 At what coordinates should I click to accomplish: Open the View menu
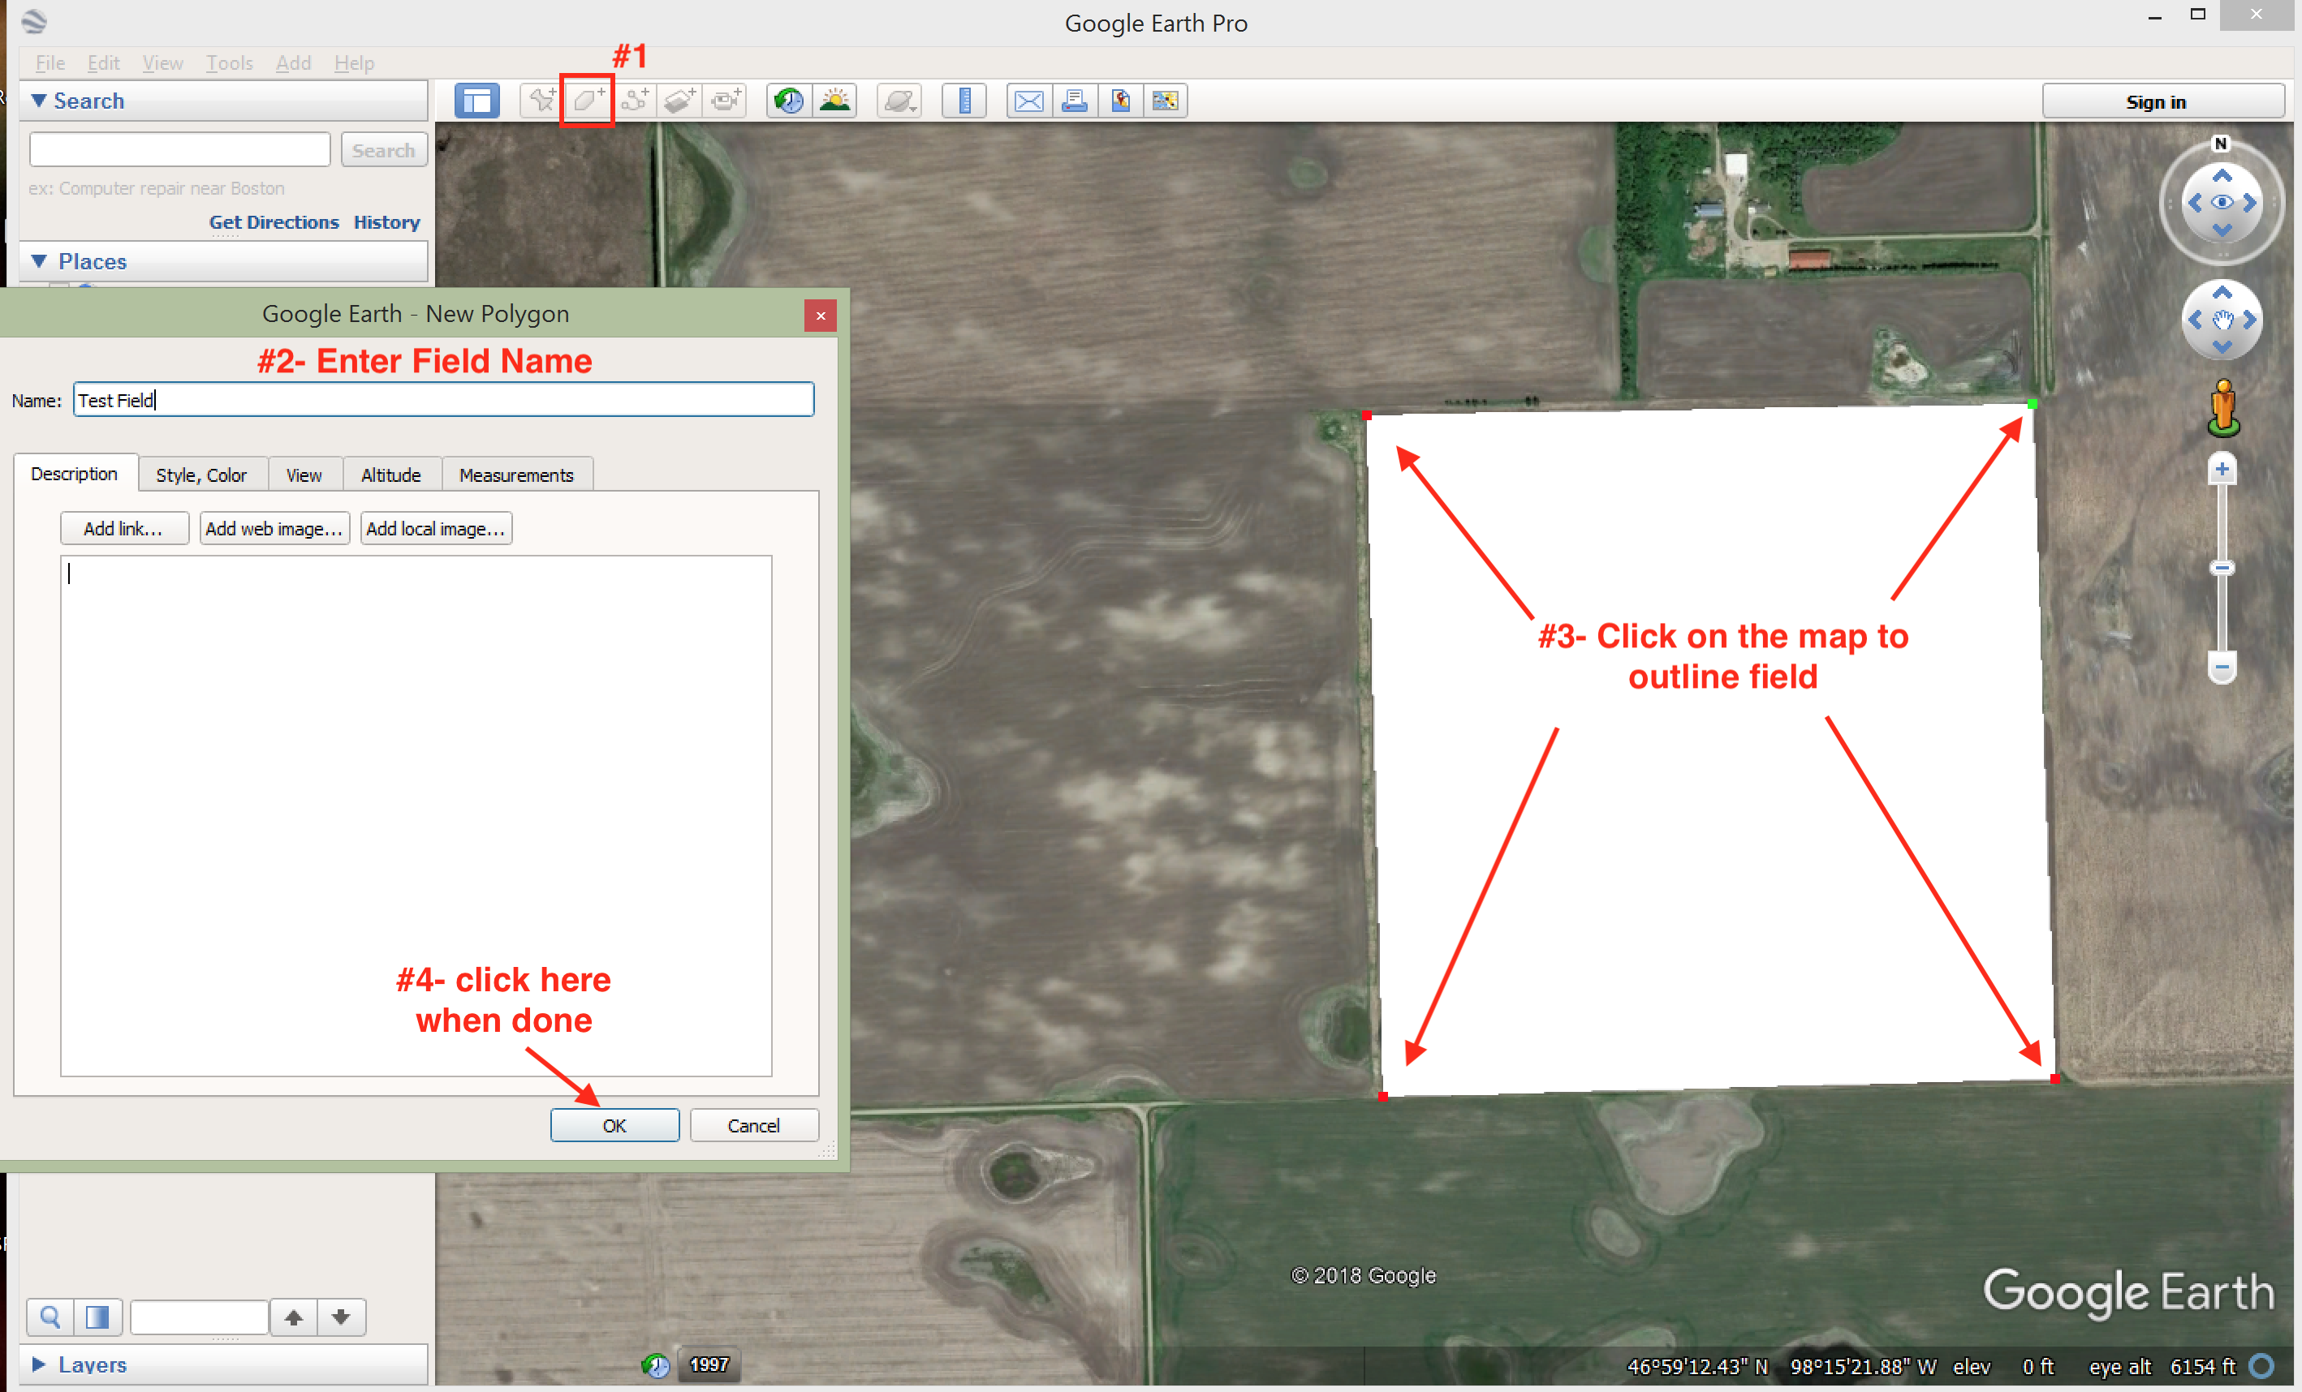162,62
